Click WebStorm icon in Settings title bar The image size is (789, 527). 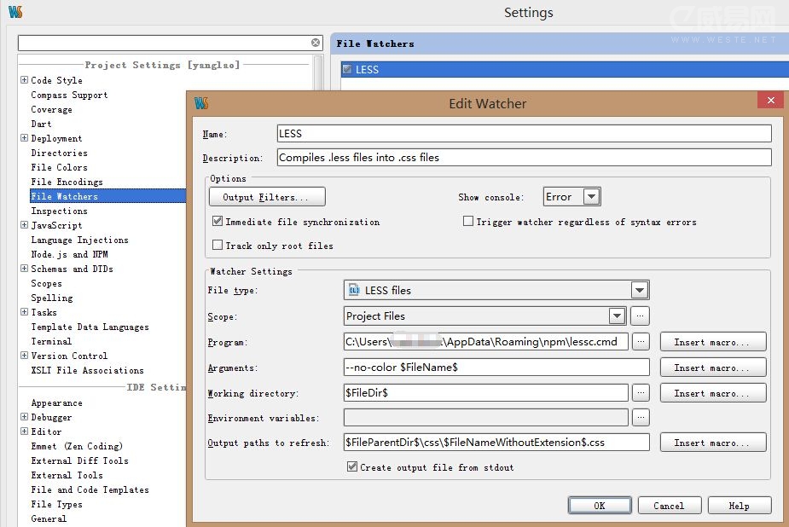point(15,12)
